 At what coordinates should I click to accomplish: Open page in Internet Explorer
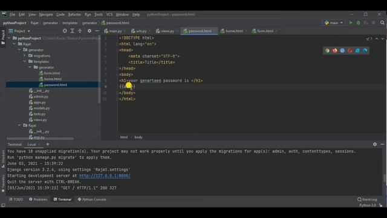coord(357,51)
